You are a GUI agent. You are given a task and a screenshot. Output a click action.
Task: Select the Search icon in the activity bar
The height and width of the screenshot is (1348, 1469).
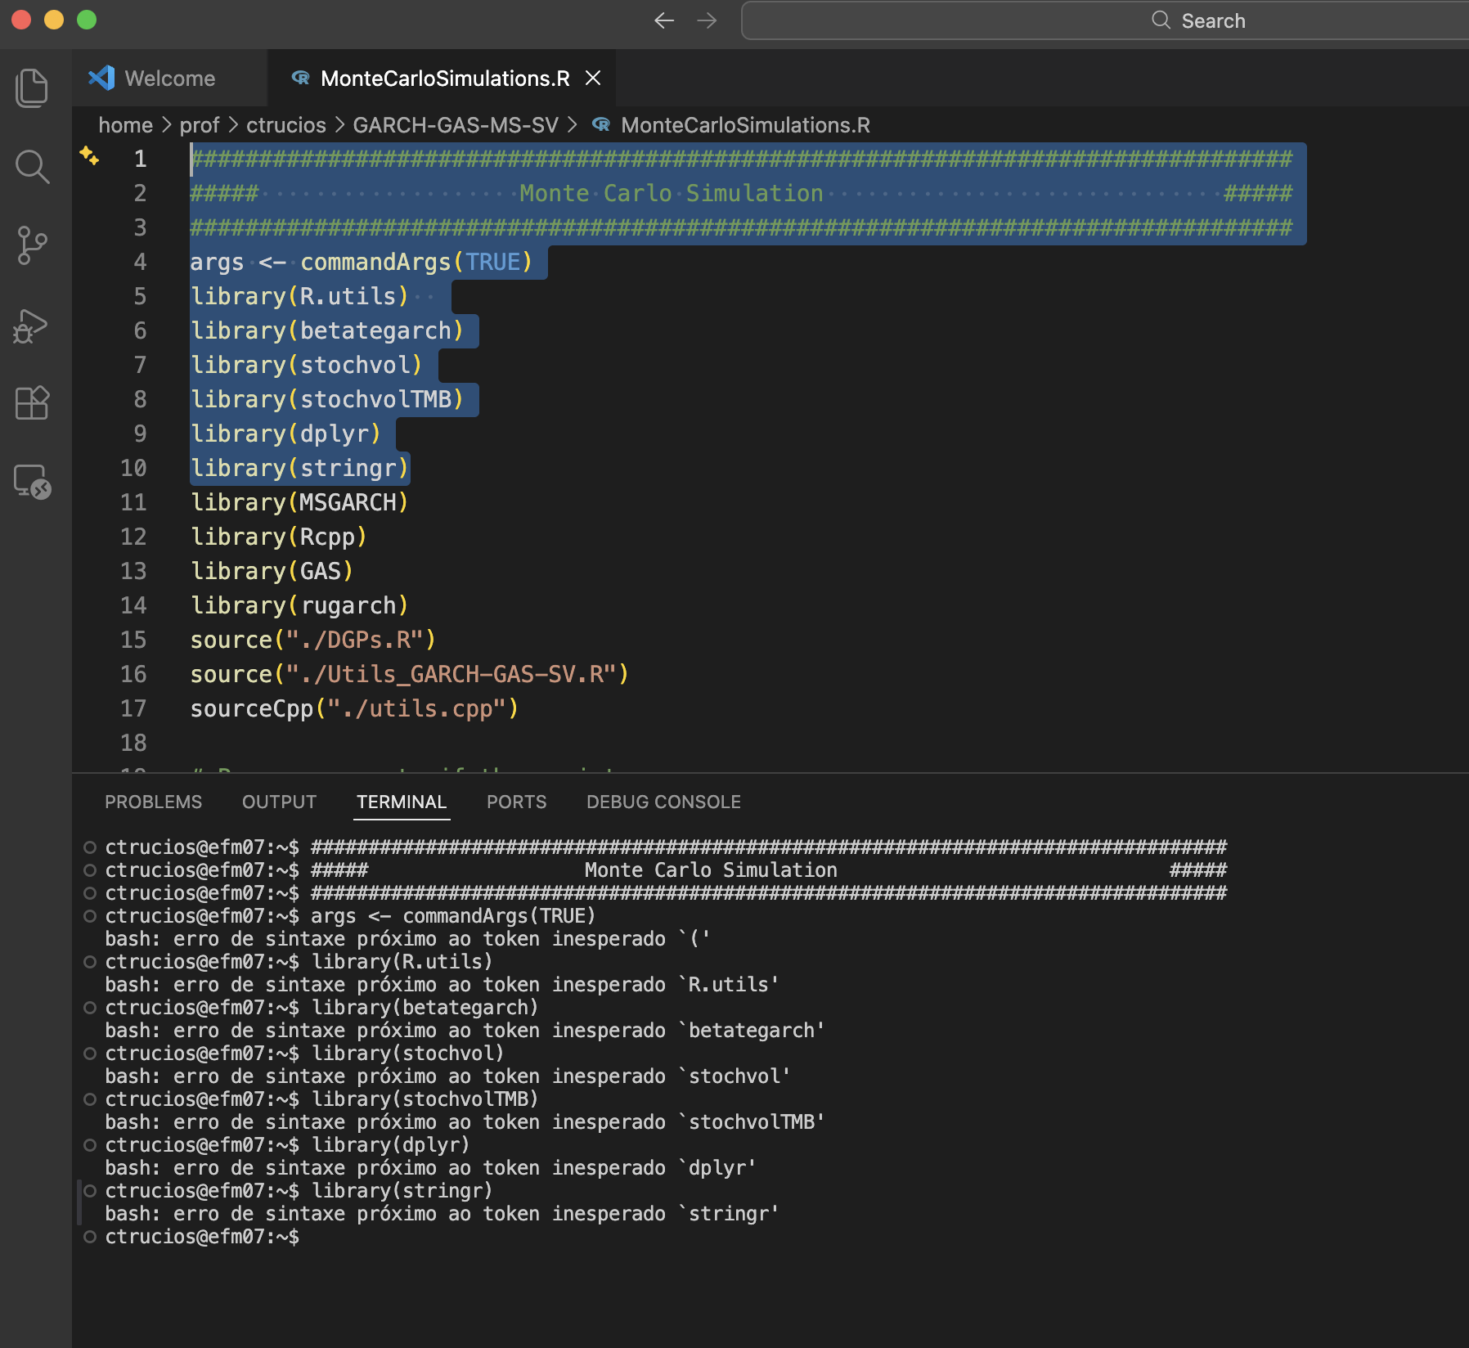(x=32, y=166)
